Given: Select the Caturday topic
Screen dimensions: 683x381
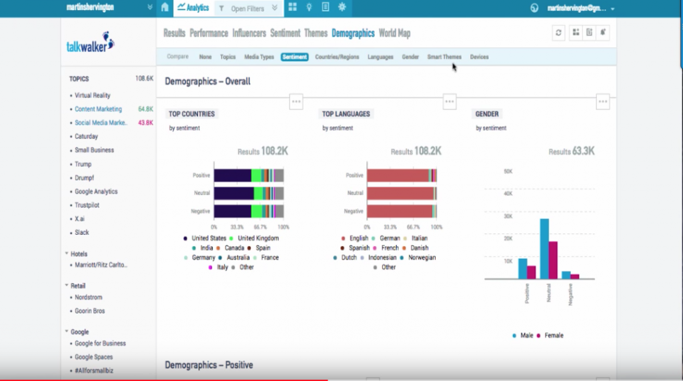Looking at the screenshot, I should pos(86,136).
